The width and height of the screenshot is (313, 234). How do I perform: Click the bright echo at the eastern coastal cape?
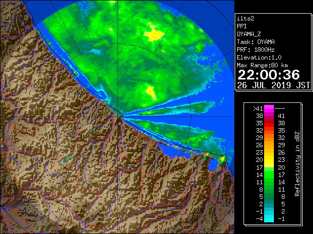222,158
